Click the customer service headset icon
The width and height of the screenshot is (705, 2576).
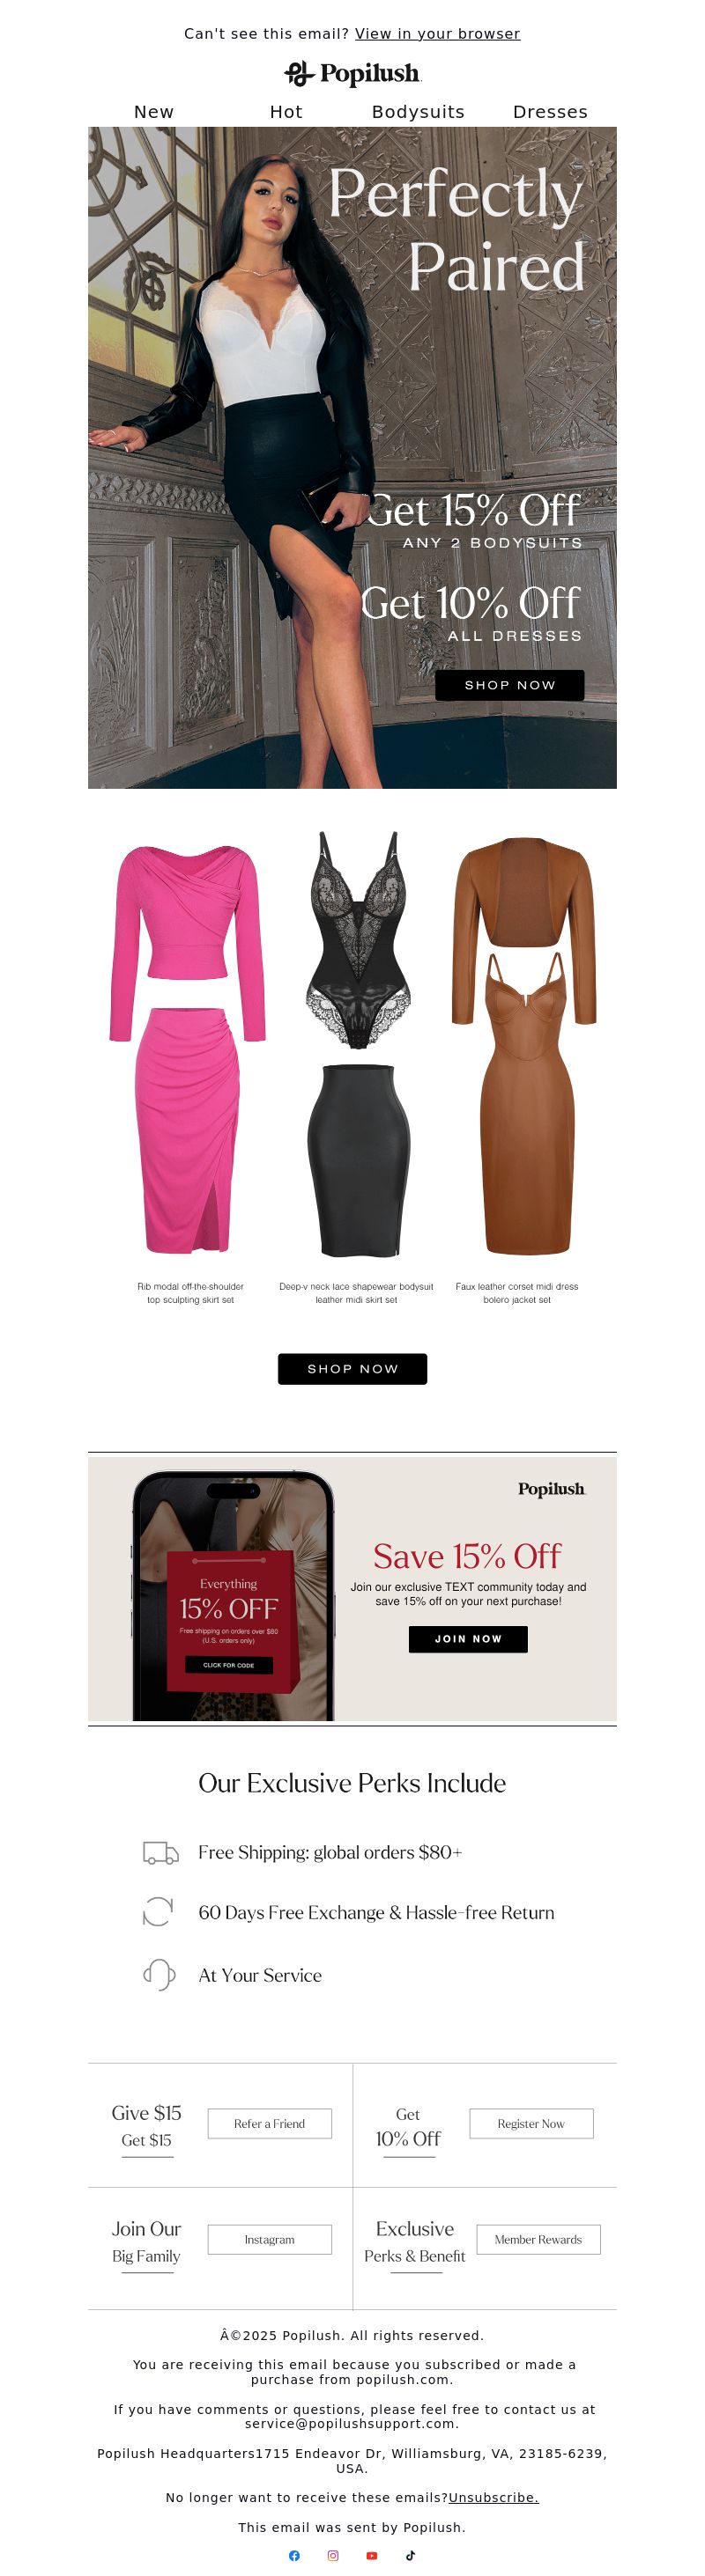click(160, 1974)
